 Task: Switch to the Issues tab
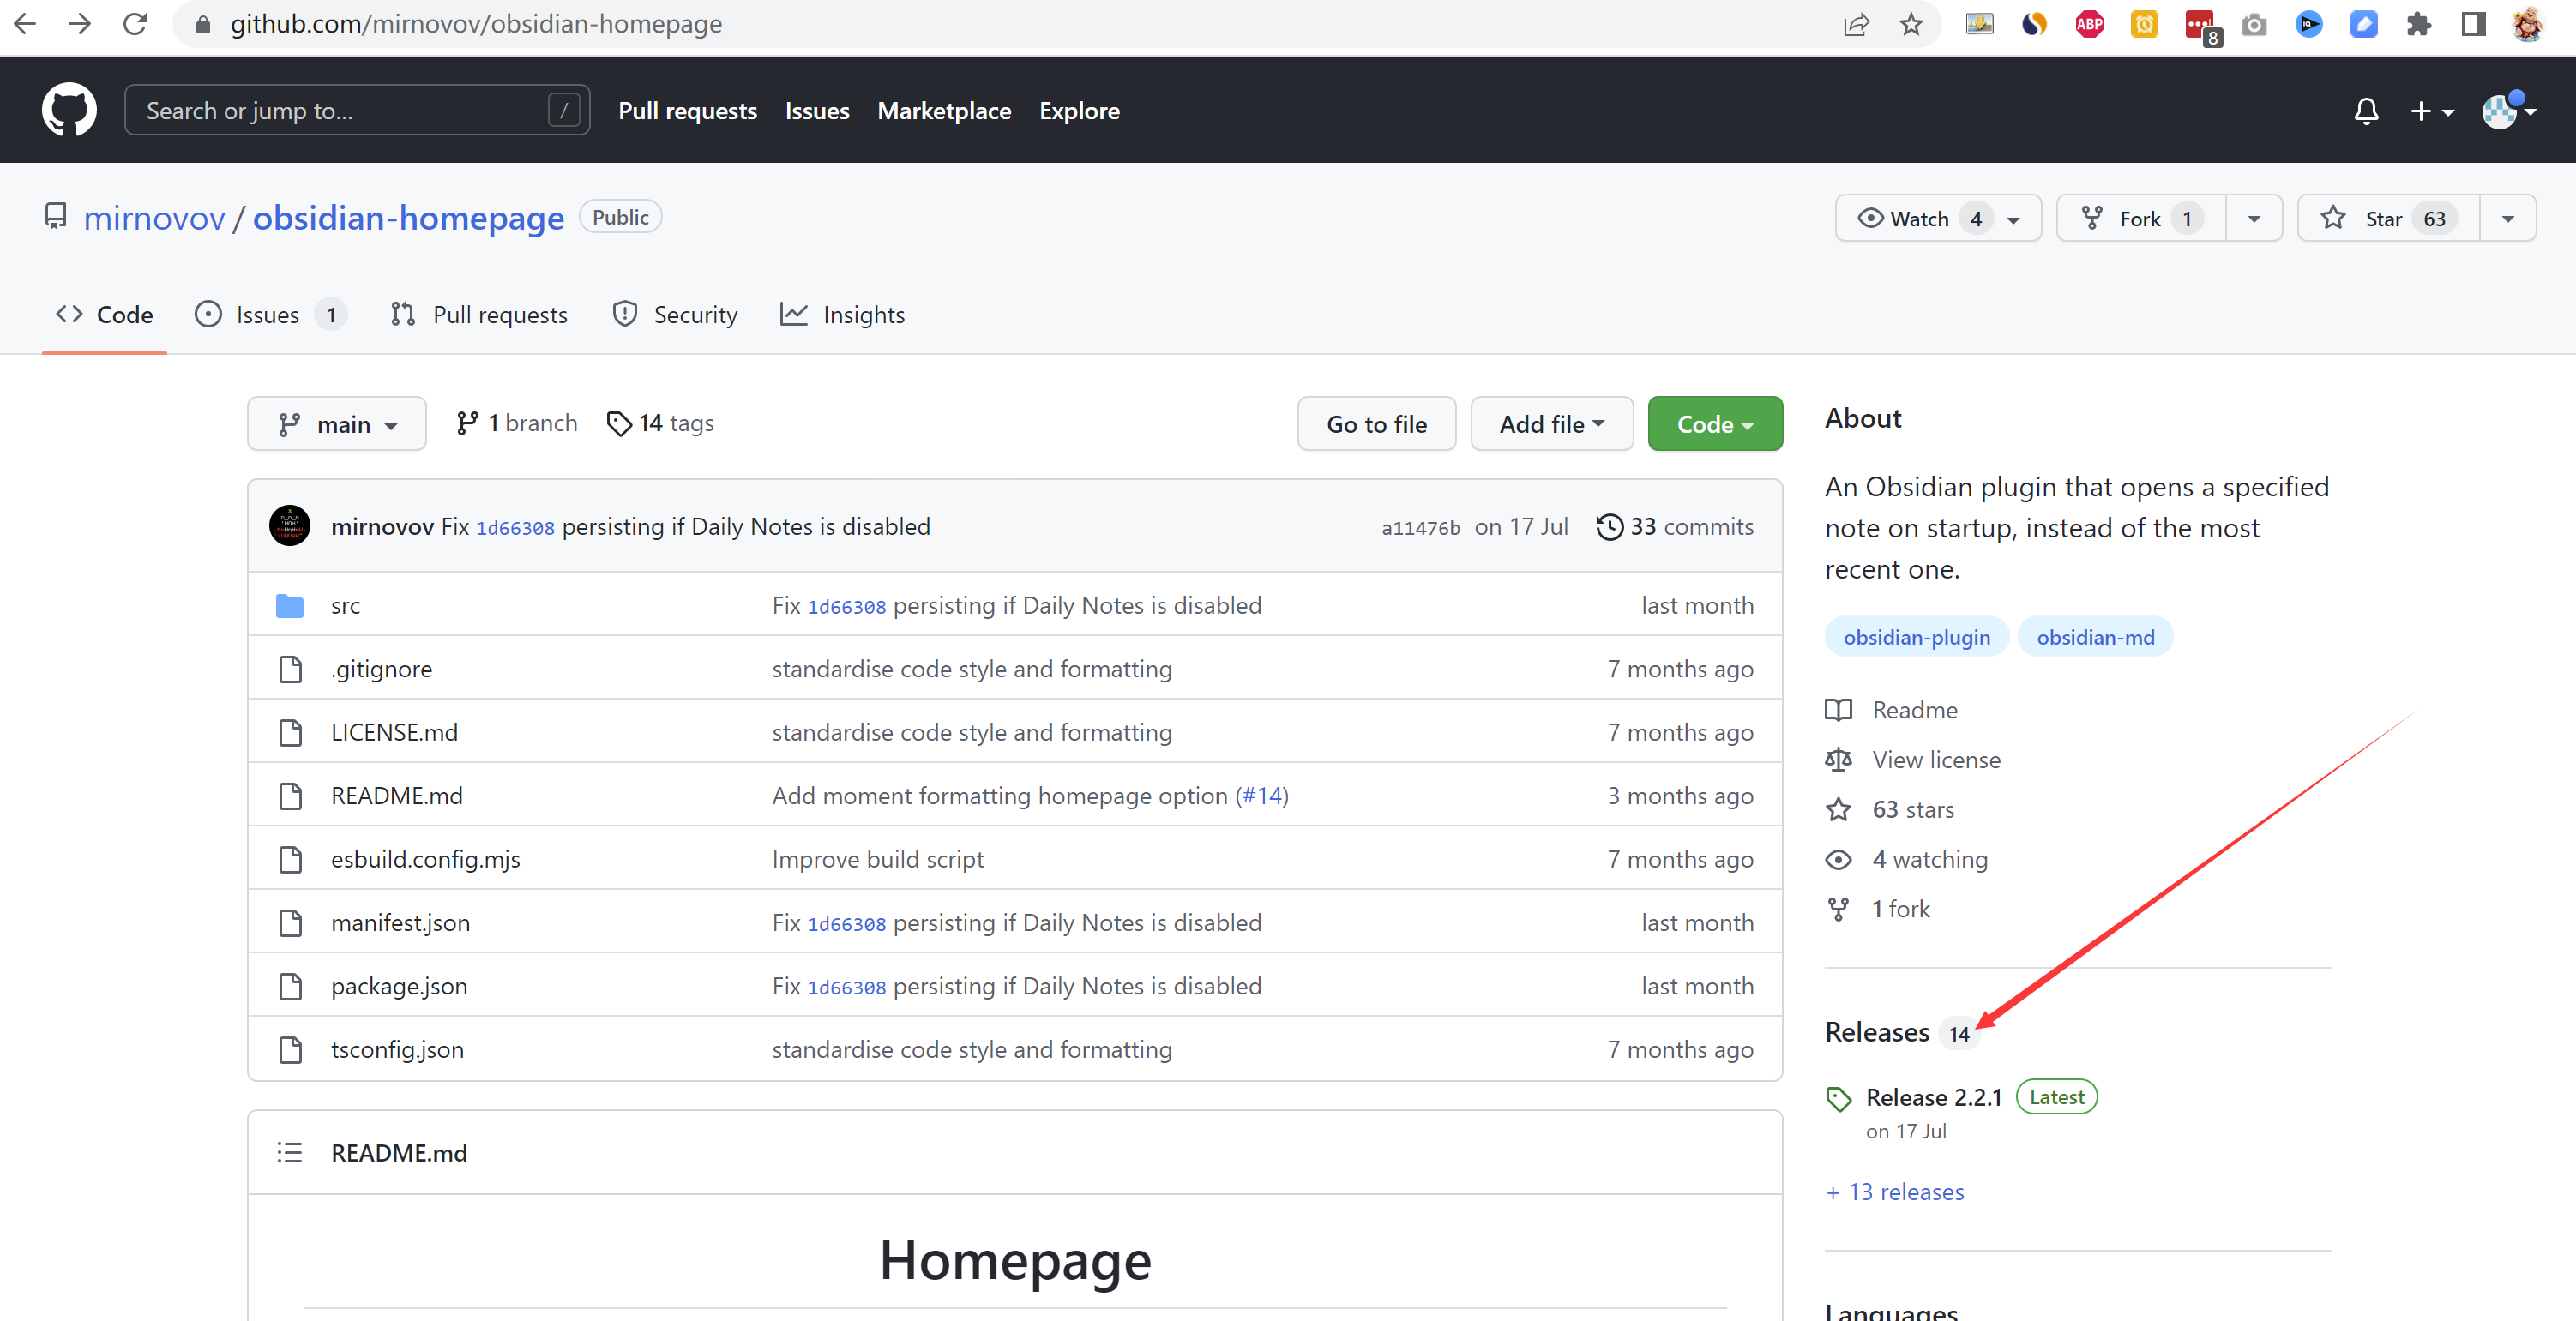pyautogui.click(x=267, y=315)
